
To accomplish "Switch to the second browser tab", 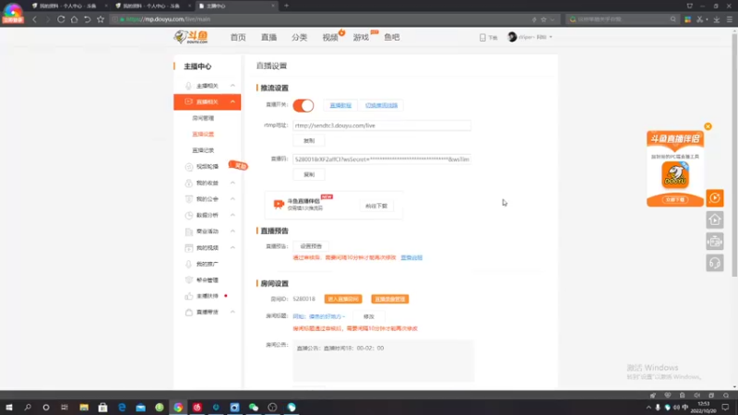I will (151, 6).
